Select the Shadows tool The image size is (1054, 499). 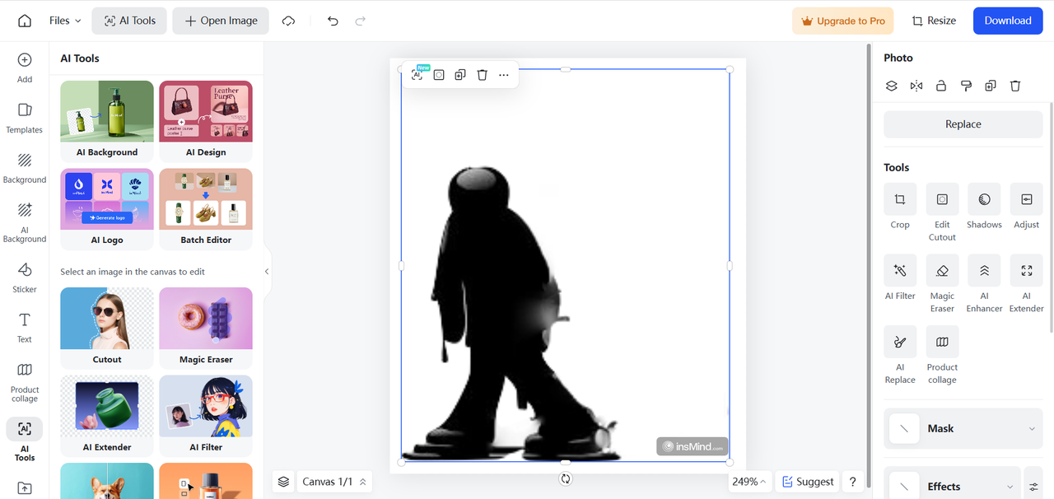pos(984,207)
